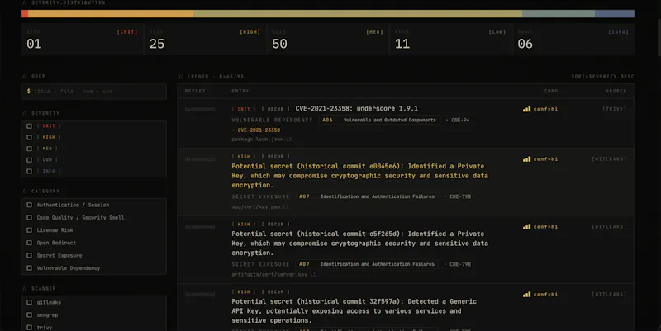Filter by the semgrep scanner
This screenshot has height=331, width=661.
point(29,315)
